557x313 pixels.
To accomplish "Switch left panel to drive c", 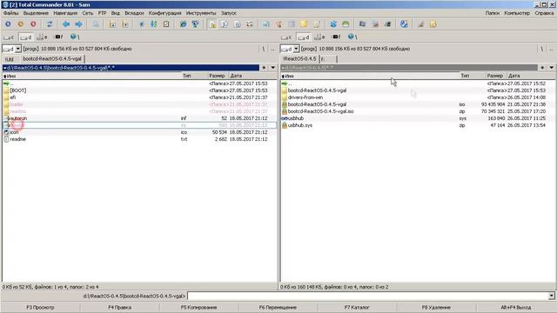I will point(9,37).
